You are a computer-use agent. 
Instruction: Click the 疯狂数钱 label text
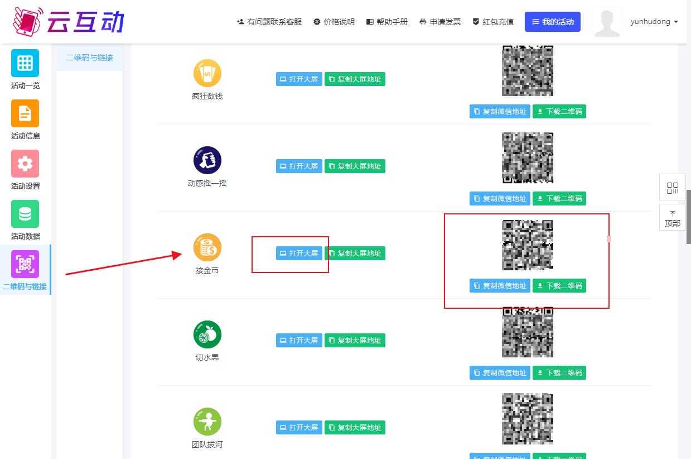click(207, 96)
